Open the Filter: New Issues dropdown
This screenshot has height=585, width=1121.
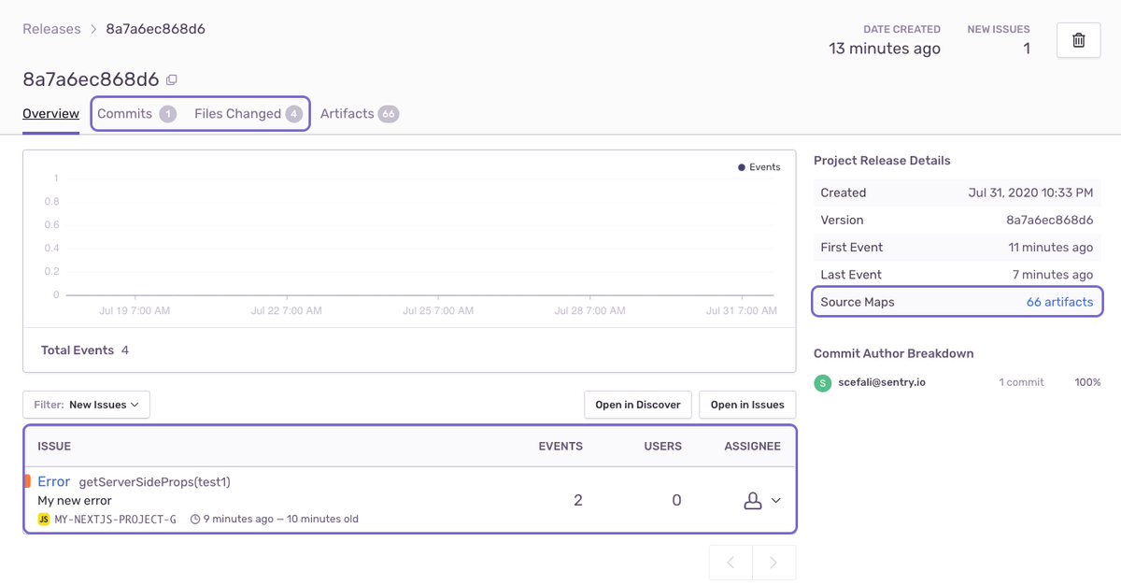(86, 405)
